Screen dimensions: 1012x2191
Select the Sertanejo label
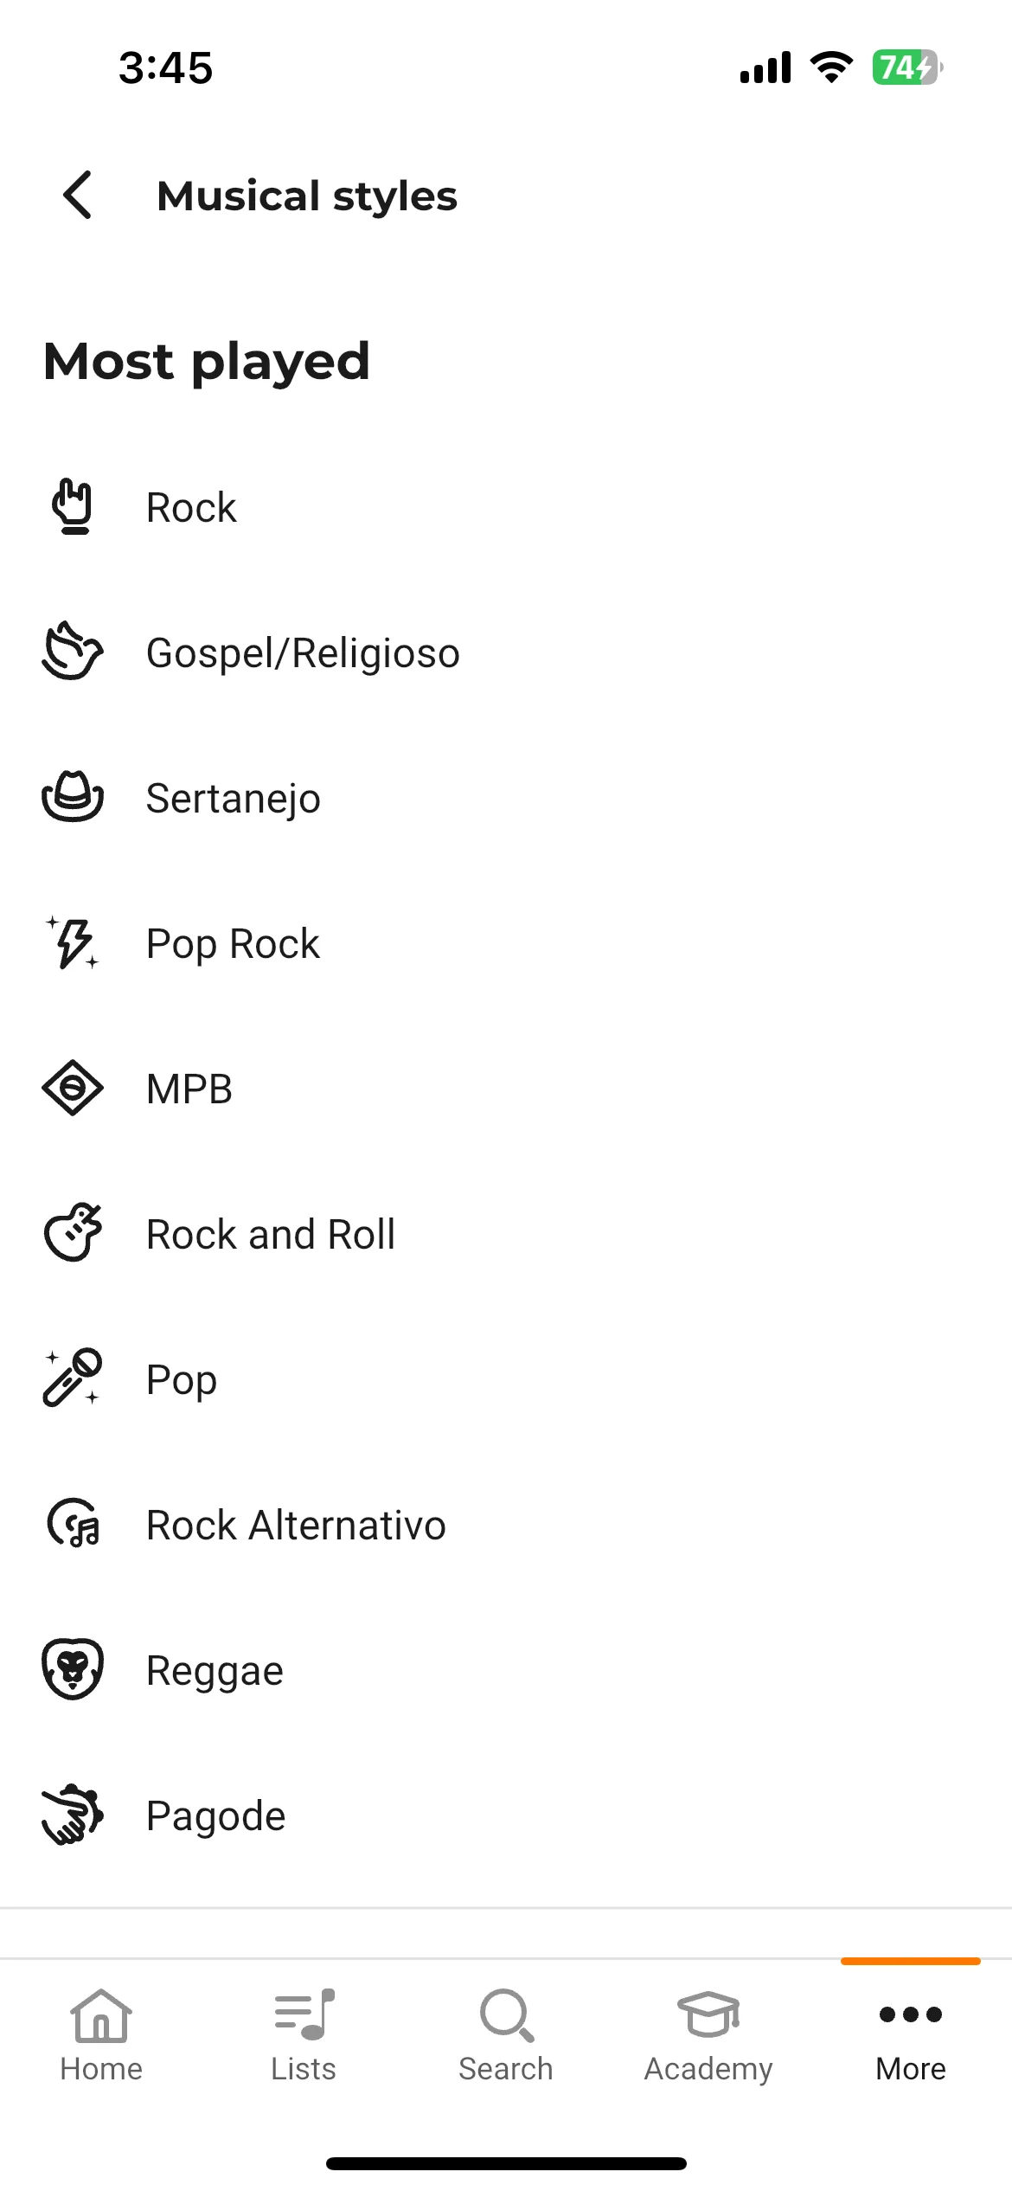click(234, 798)
